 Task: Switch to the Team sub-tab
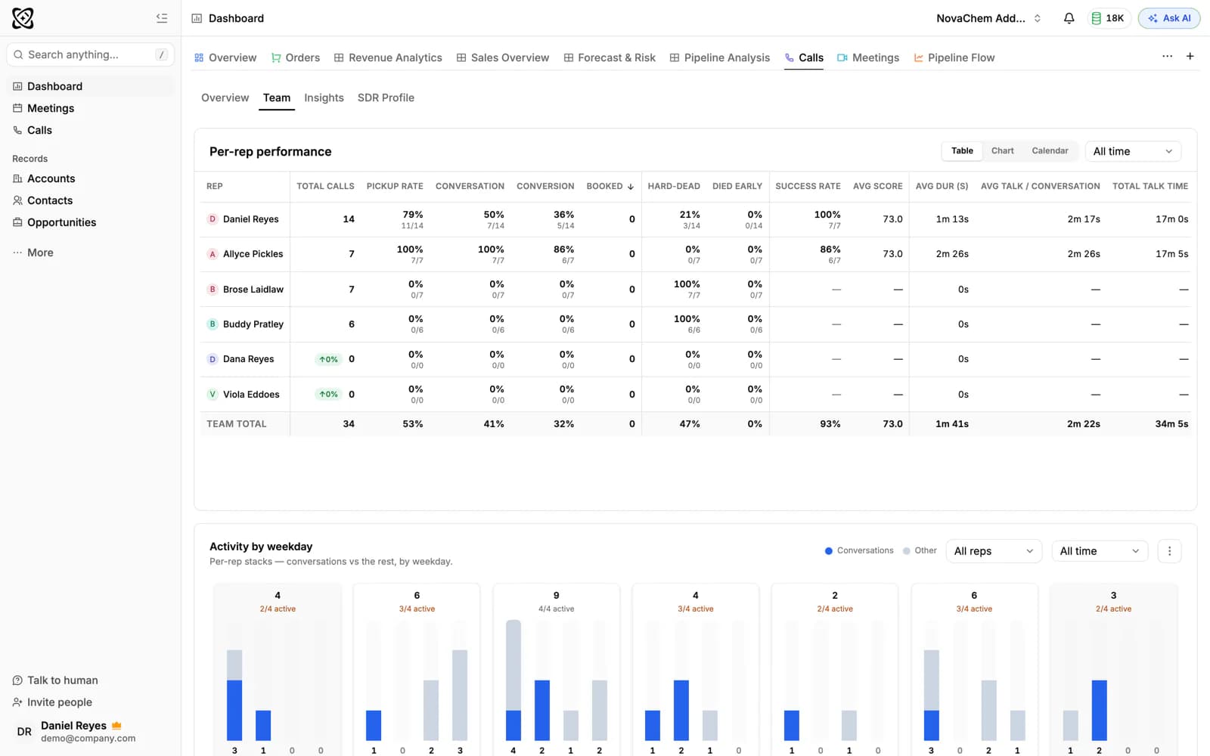click(277, 98)
